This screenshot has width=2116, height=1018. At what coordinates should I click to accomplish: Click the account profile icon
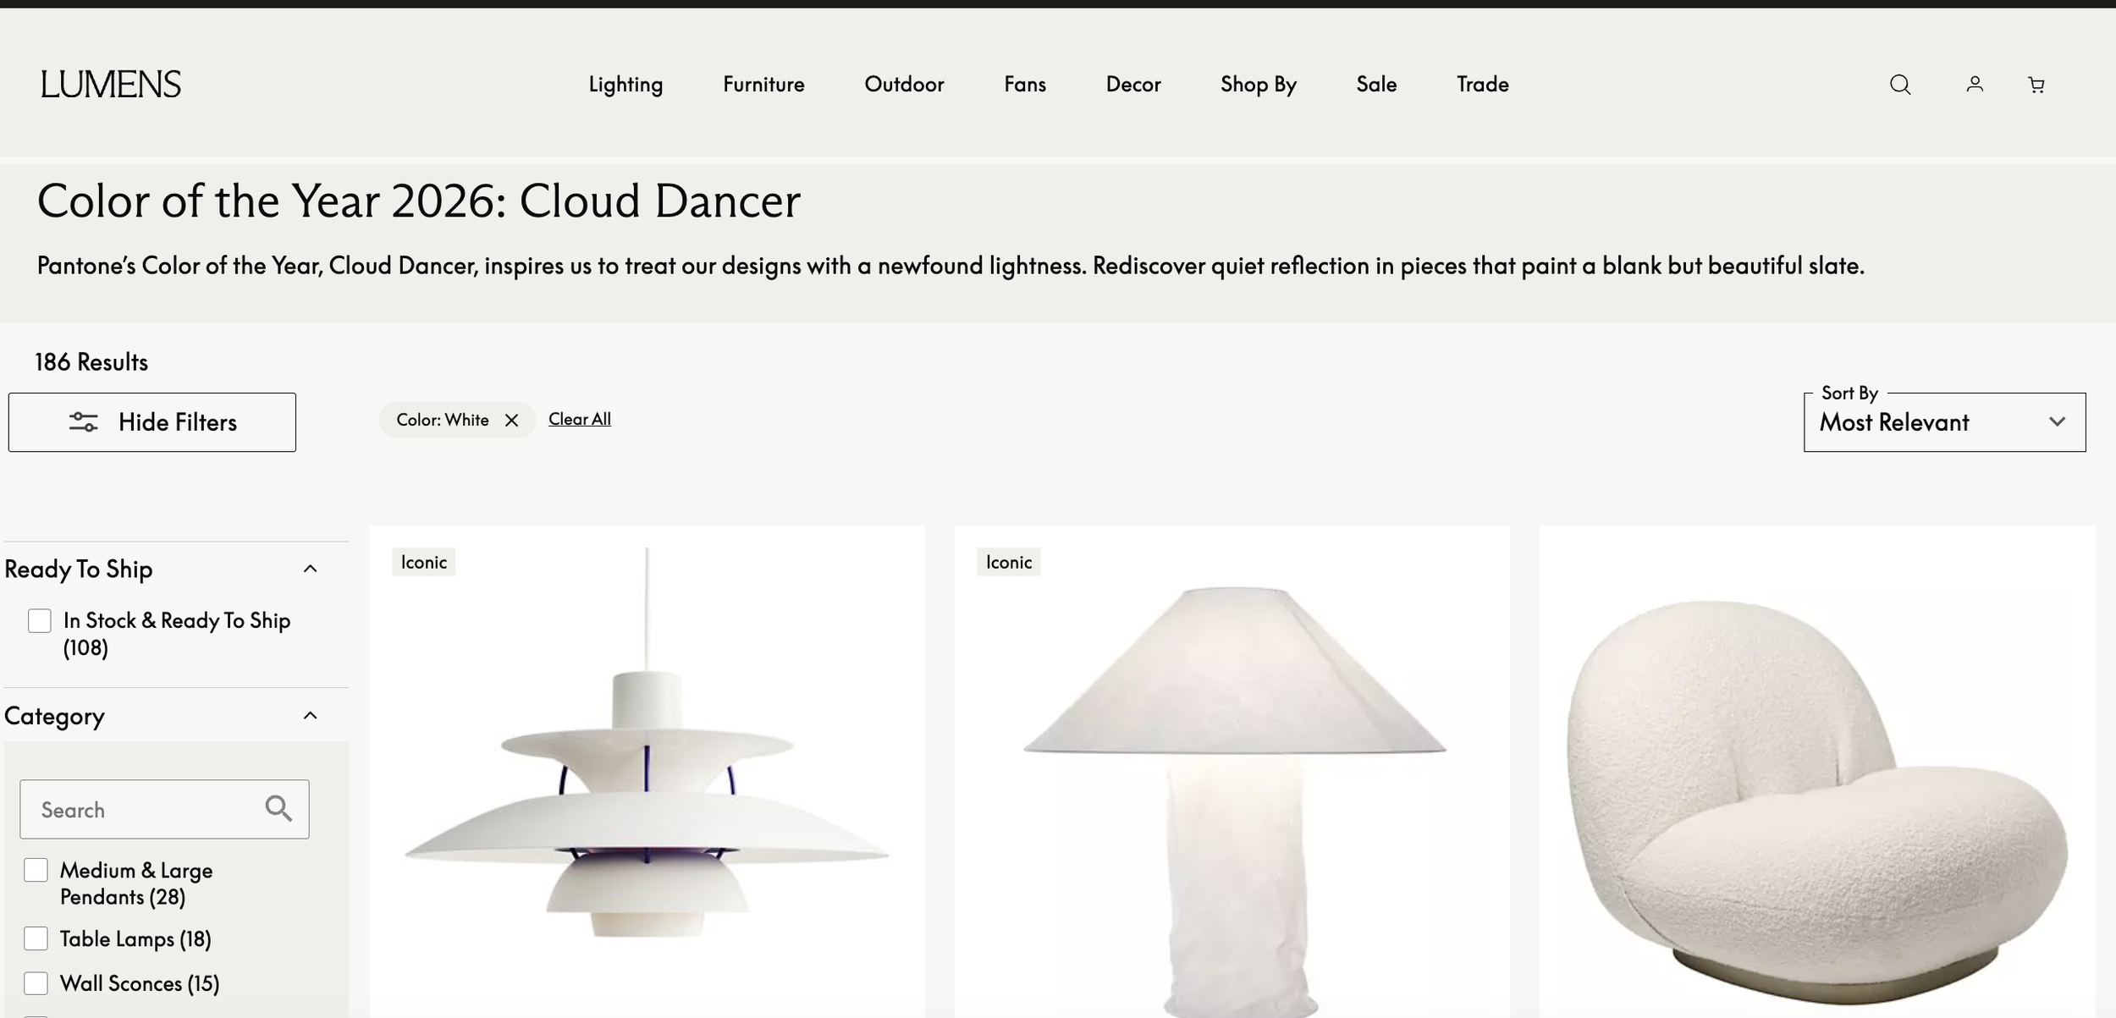pos(1975,85)
